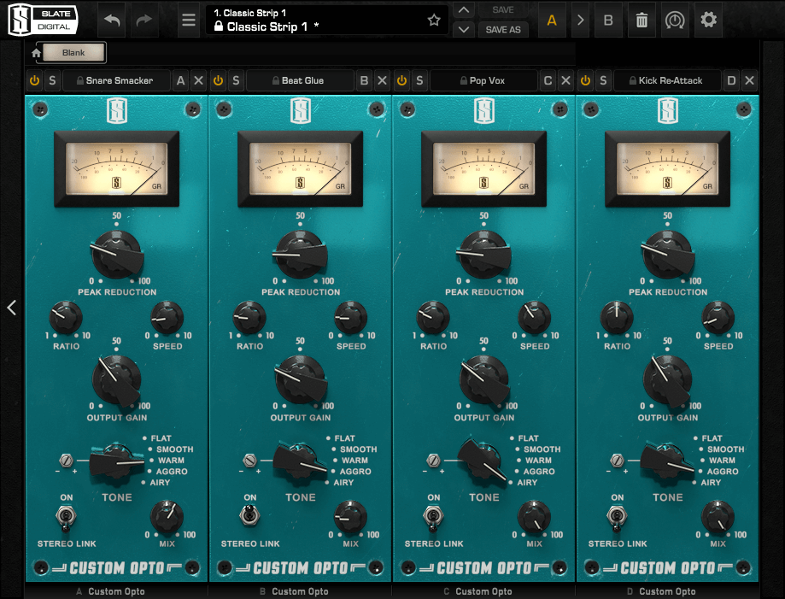Click the slot A letter of Snare Smacker
785x599 pixels.
(x=181, y=80)
